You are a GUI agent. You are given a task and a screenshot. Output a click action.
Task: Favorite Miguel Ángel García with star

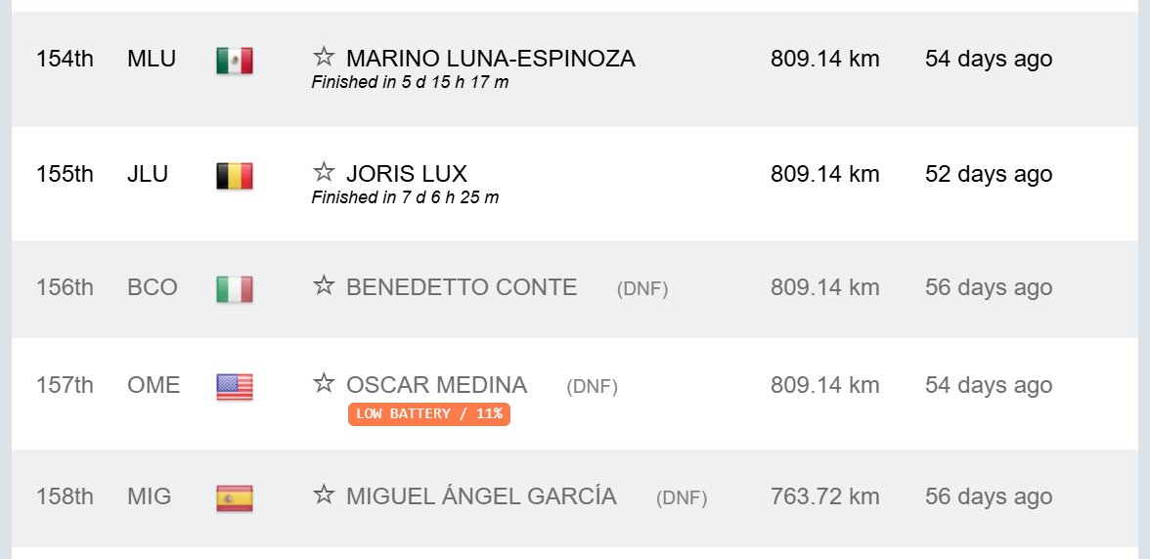pos(324,494)
